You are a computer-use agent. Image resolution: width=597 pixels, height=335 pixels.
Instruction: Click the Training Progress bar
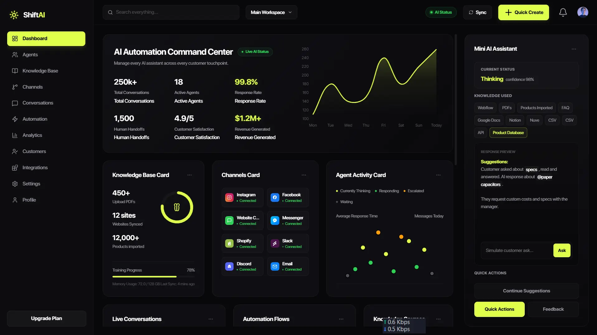(x=154, y=277)
